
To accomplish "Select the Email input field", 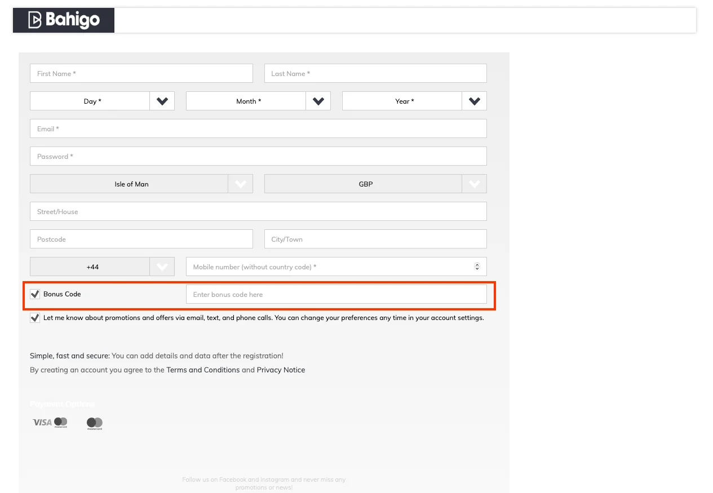I will pos(258,129).
